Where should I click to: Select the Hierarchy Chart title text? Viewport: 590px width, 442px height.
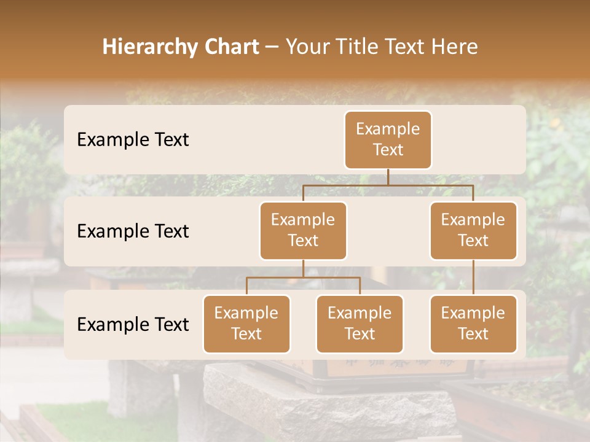(x=181, y=46)
